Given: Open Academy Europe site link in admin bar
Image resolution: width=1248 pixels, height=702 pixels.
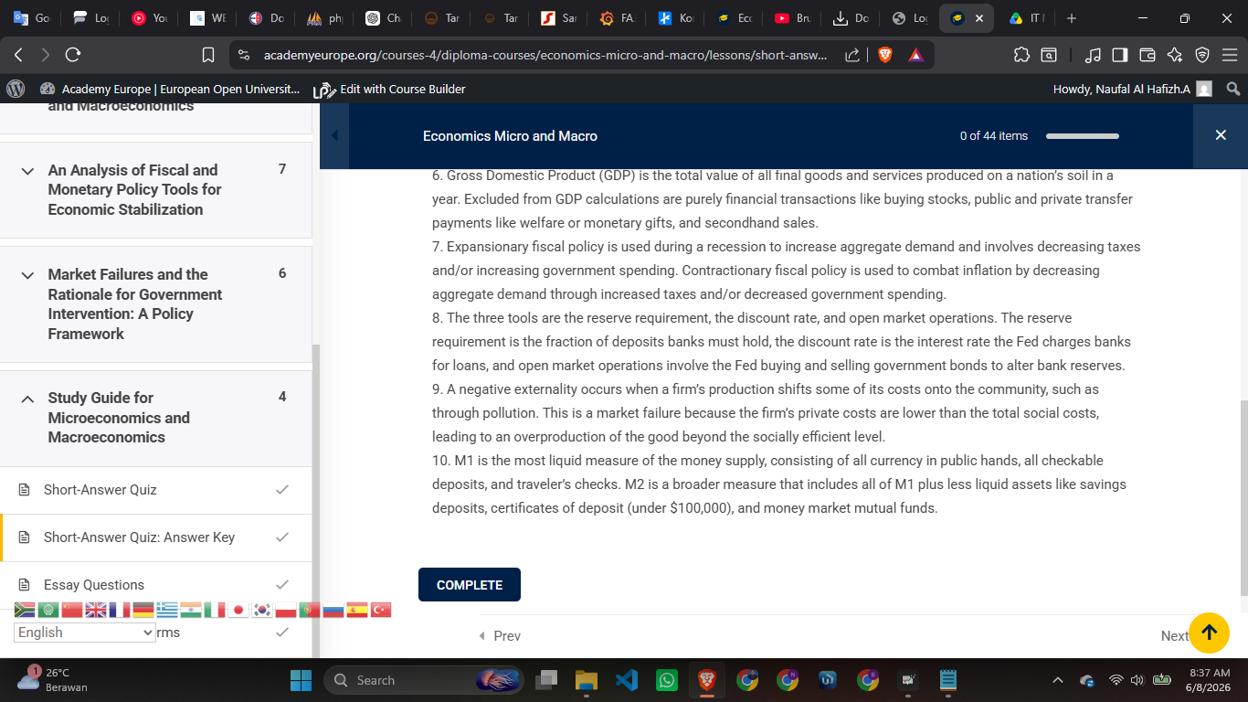Looking at the screenshot, I should (170, 90).
